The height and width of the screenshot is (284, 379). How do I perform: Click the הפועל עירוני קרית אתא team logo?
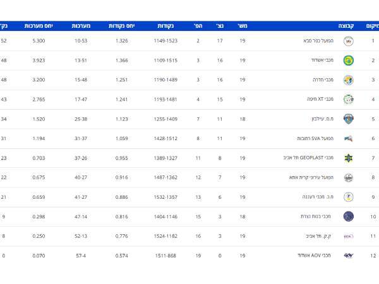tap(348, 177)
